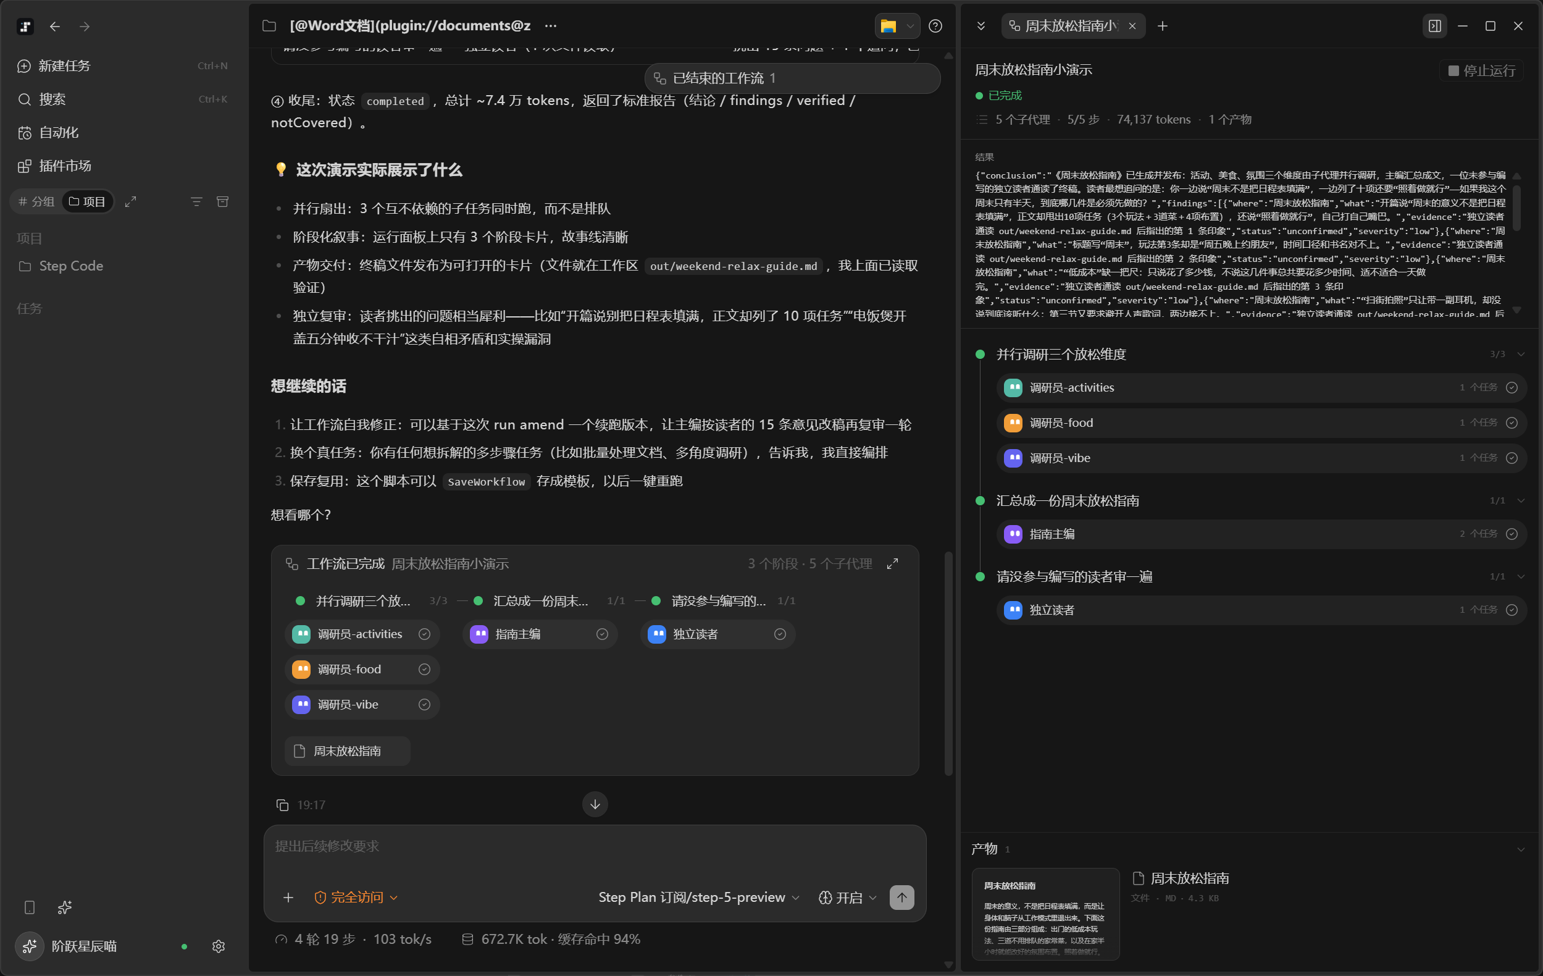This screenshot has width=1543, height=976.
Task: Jump to bottom with the down-arrow button
Action: pos(595,804)
